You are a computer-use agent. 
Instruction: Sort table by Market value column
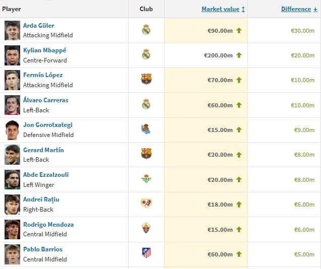pos(220,9)
